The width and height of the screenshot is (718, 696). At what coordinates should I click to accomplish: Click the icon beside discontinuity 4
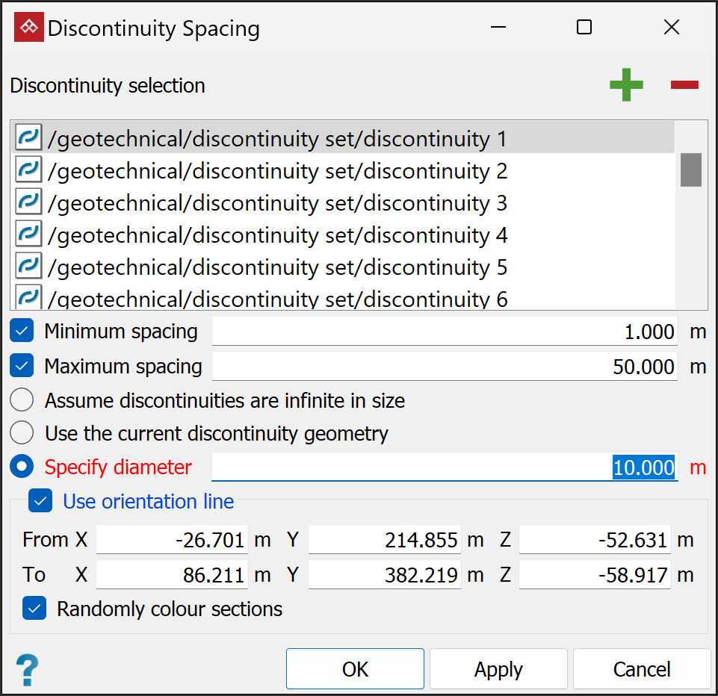(28, 235)
